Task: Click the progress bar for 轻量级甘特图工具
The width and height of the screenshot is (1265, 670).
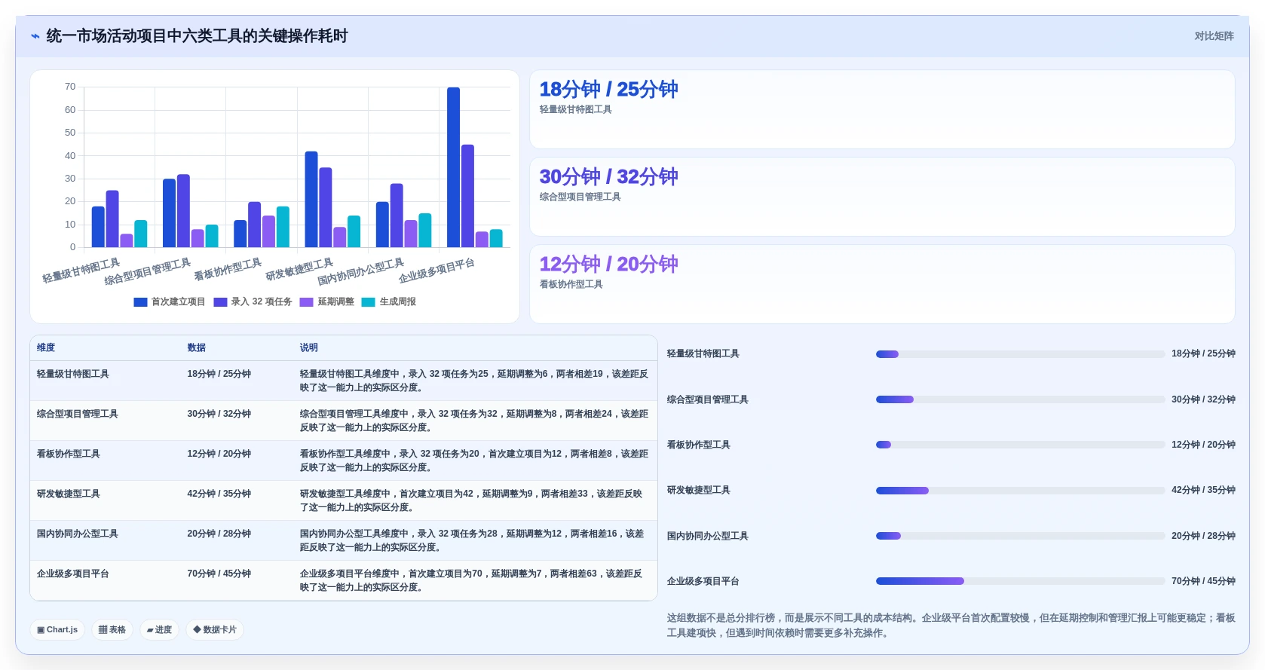Action: point(1020,354)
